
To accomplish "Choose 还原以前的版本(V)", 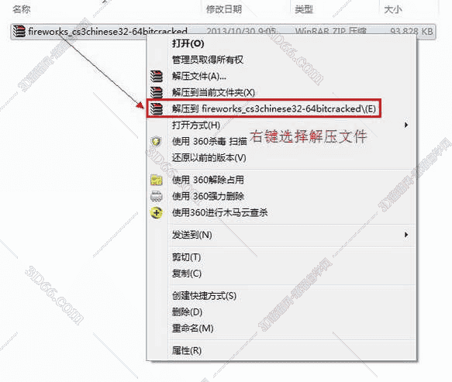I will (x=209, y=158).
